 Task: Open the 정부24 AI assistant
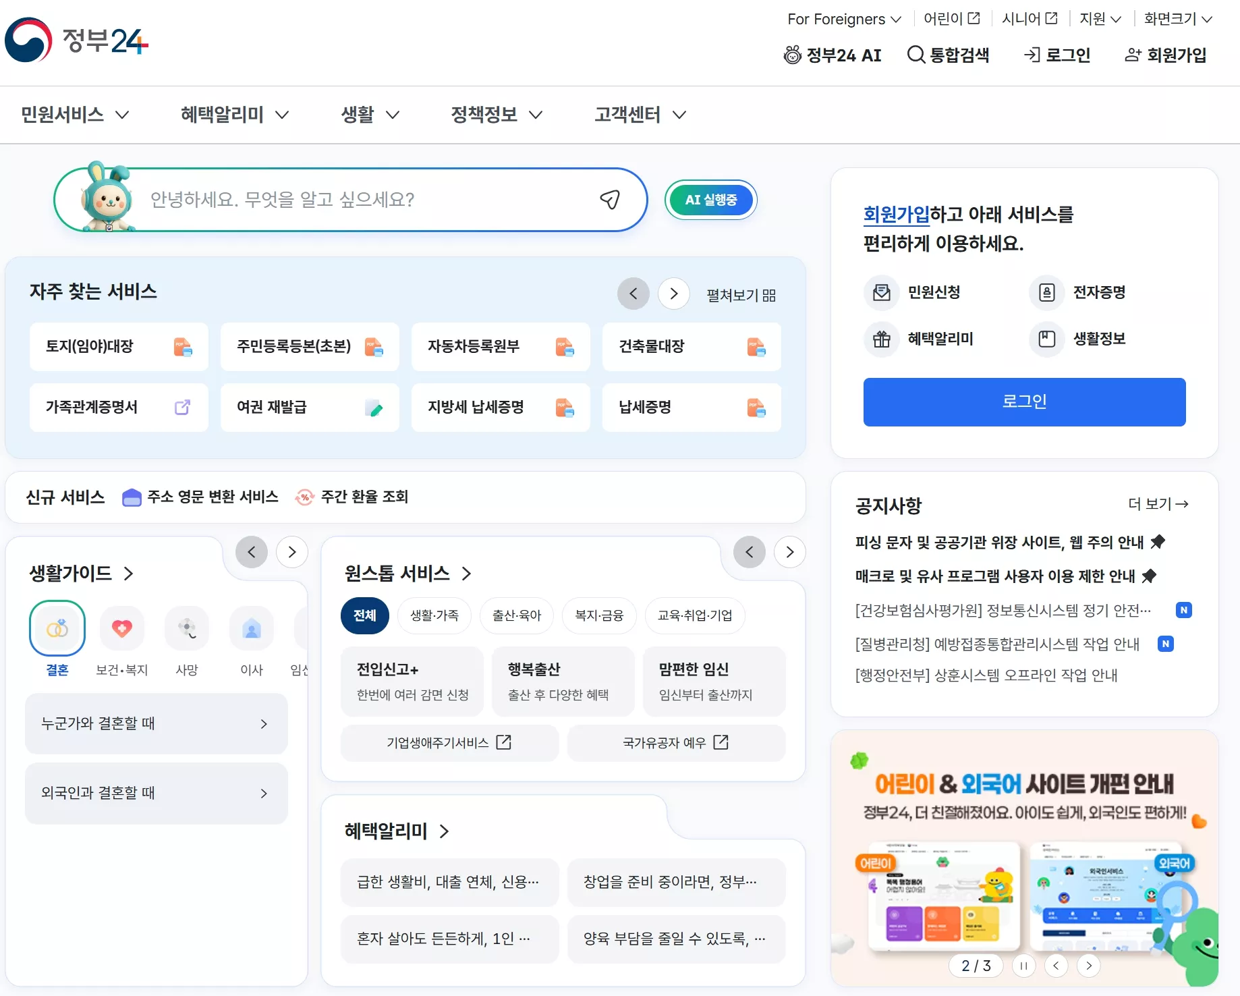pyautogui.click(x=833, y=55)
